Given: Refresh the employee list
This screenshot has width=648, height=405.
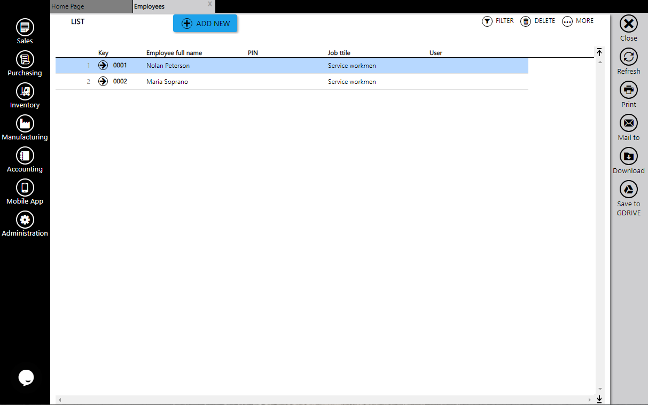Looking at the screenshot, I should pos(629,57).
